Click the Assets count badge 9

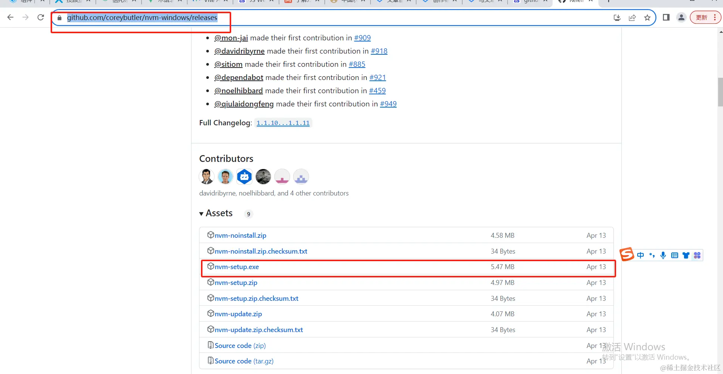pos(249,214)
